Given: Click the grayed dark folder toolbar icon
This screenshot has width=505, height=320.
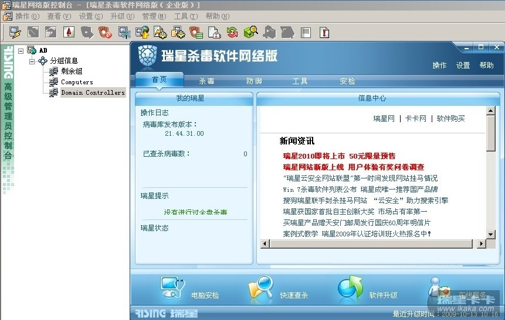Looking at the screenshot, I should point(287,32).
